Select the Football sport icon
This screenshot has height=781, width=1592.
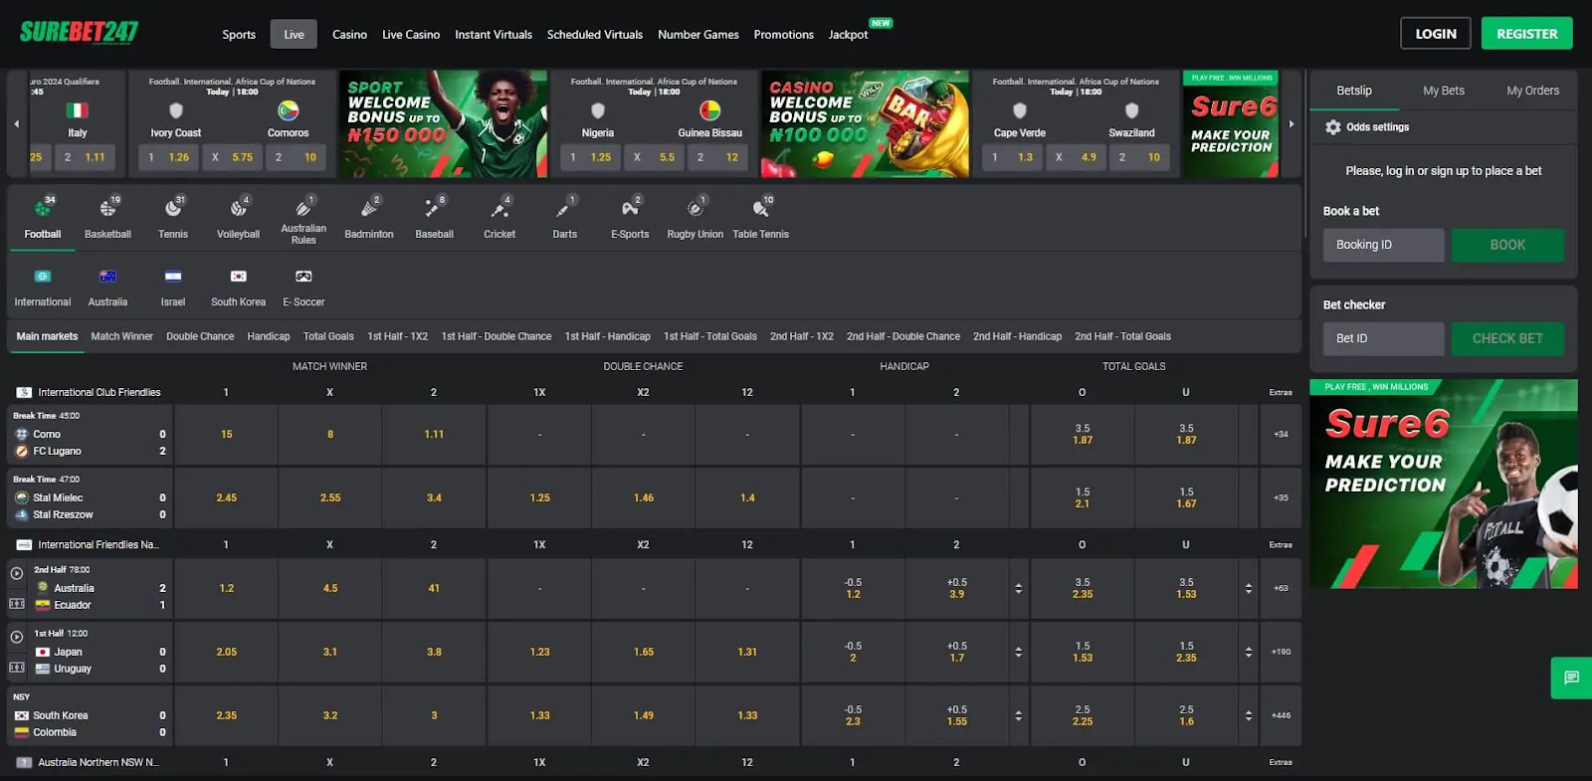(42, 209)
